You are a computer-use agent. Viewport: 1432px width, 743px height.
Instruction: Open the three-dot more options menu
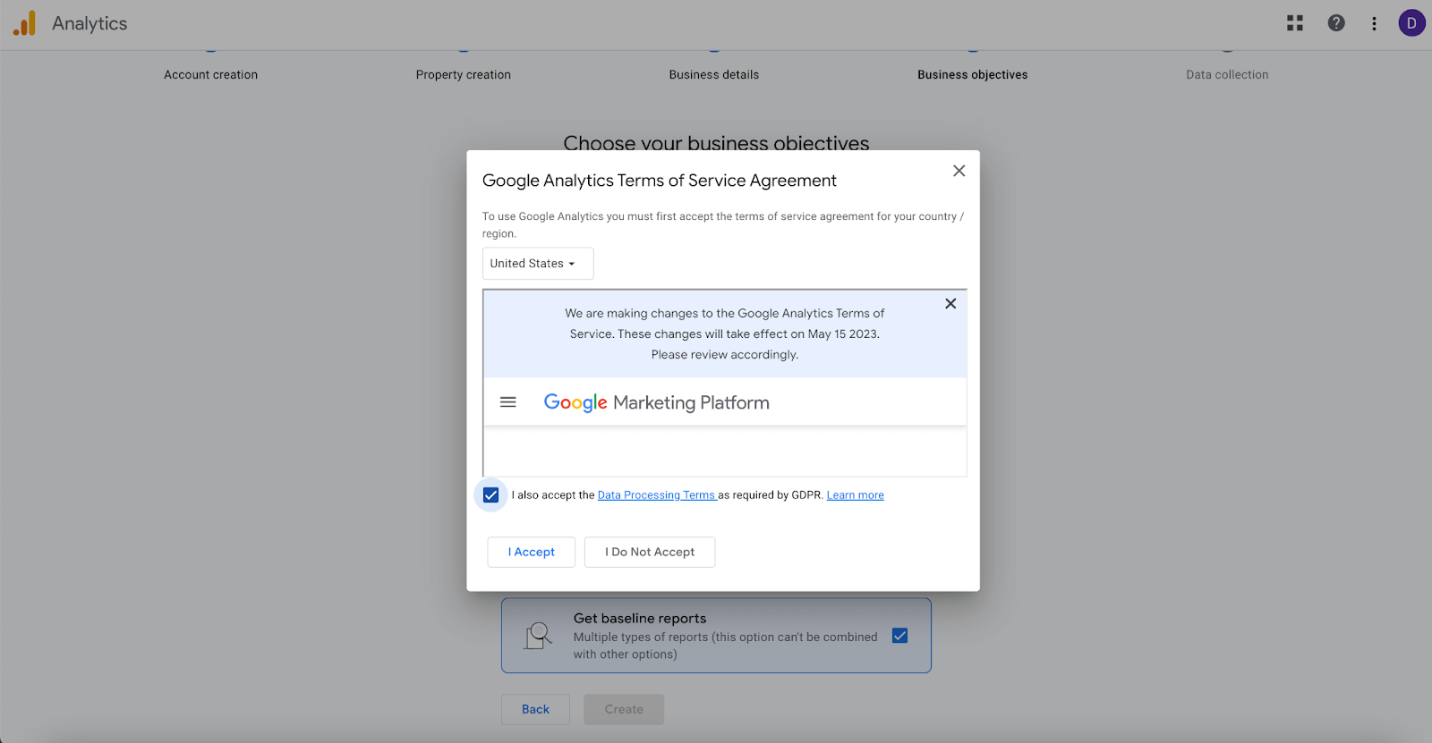[1374, 23]
